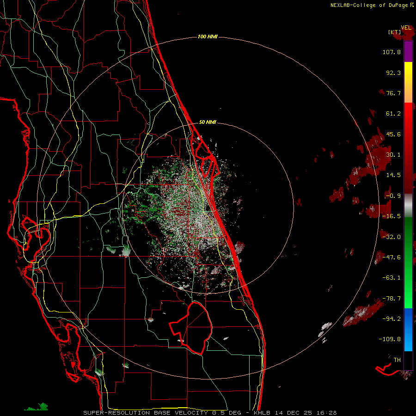Select the 61.2 legend value
The image size is (416, 416).
click(x=393, y=114)
